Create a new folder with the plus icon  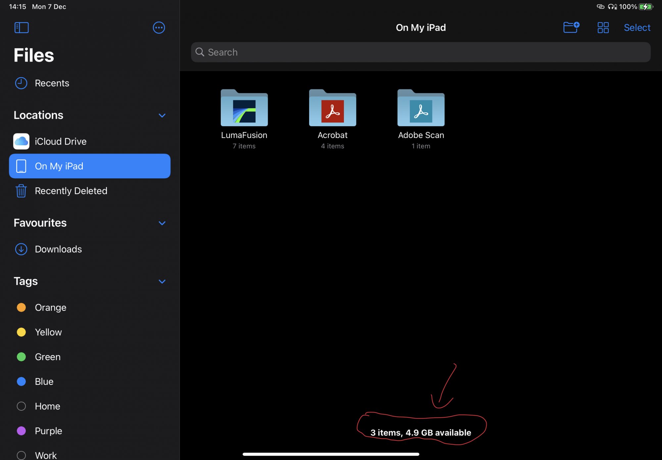coord(571,27)
